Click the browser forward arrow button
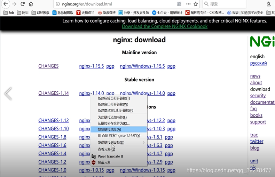 pos(14,4)
